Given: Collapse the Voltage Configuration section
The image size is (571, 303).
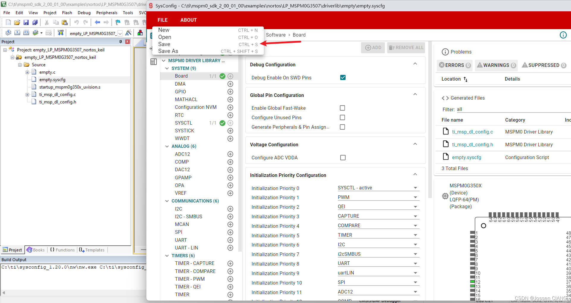Looking at the screenshot, I should 415,144.
